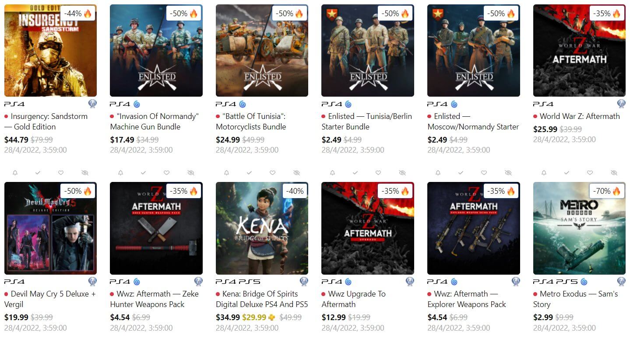This screenshot has width=630, height=342.
Task: Click the heart wishlist icon above Kena
Action: pyautogui.click(x=272, y=173)
